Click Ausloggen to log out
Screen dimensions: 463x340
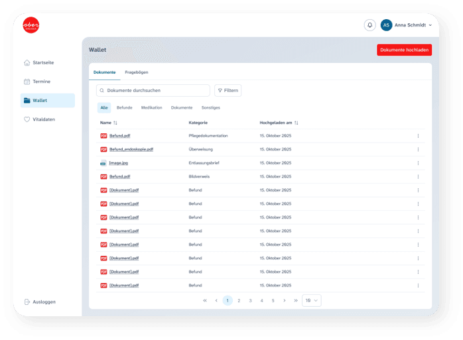40,302
